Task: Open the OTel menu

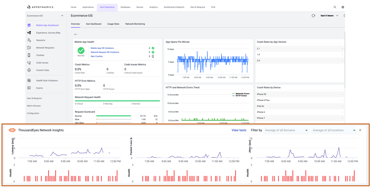Action: point(213,7)
